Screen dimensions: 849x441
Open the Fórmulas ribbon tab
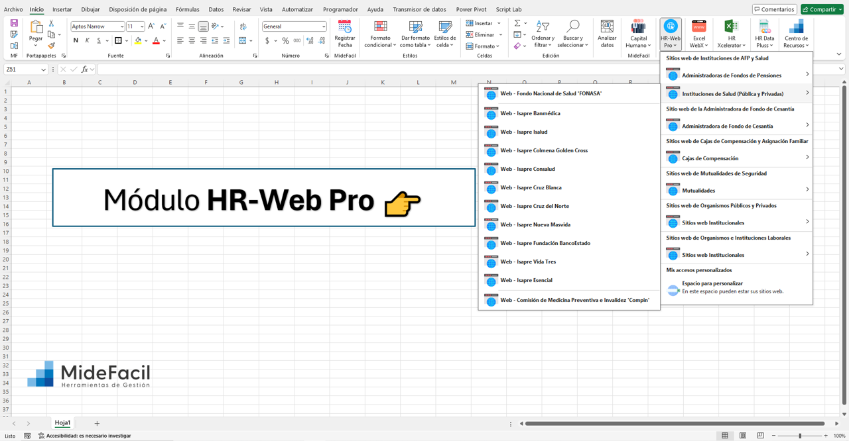(188, 9)
